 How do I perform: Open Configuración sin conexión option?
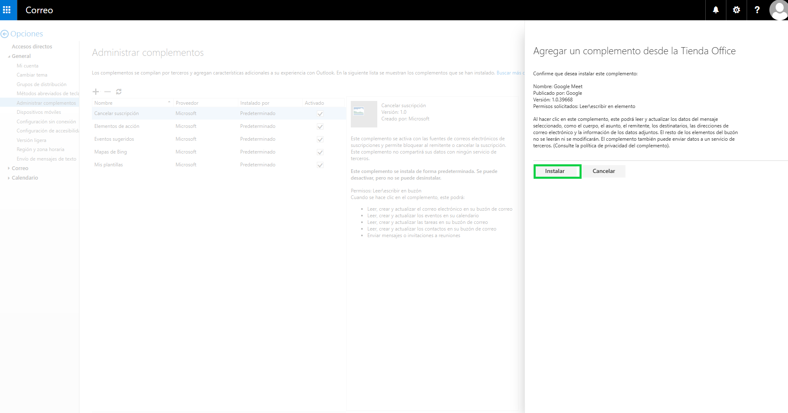pyautogui.click(x=46, y=122)
